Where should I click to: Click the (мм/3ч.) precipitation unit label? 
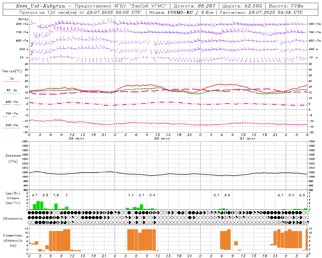(13, 193)
